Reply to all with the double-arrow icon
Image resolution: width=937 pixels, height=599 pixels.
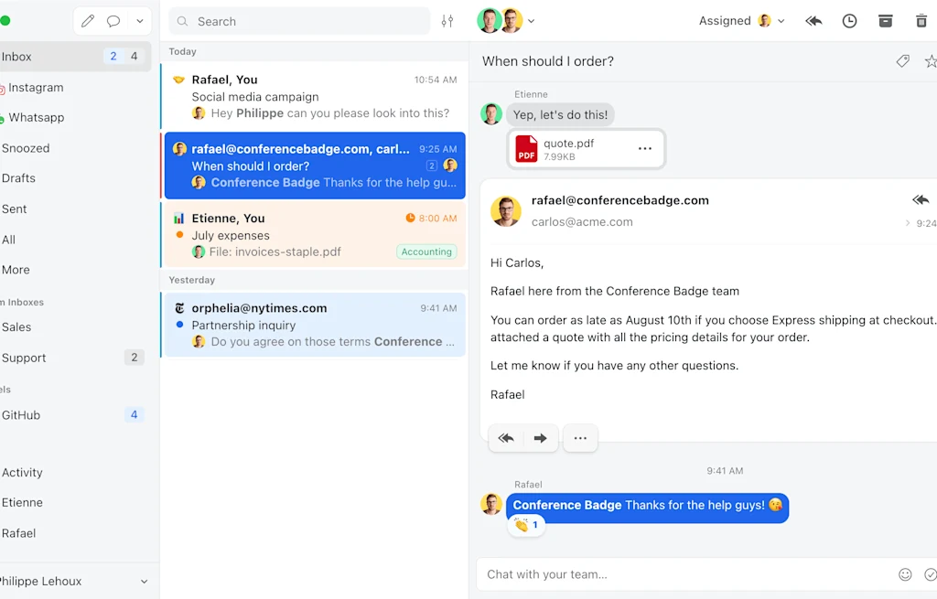813,20
